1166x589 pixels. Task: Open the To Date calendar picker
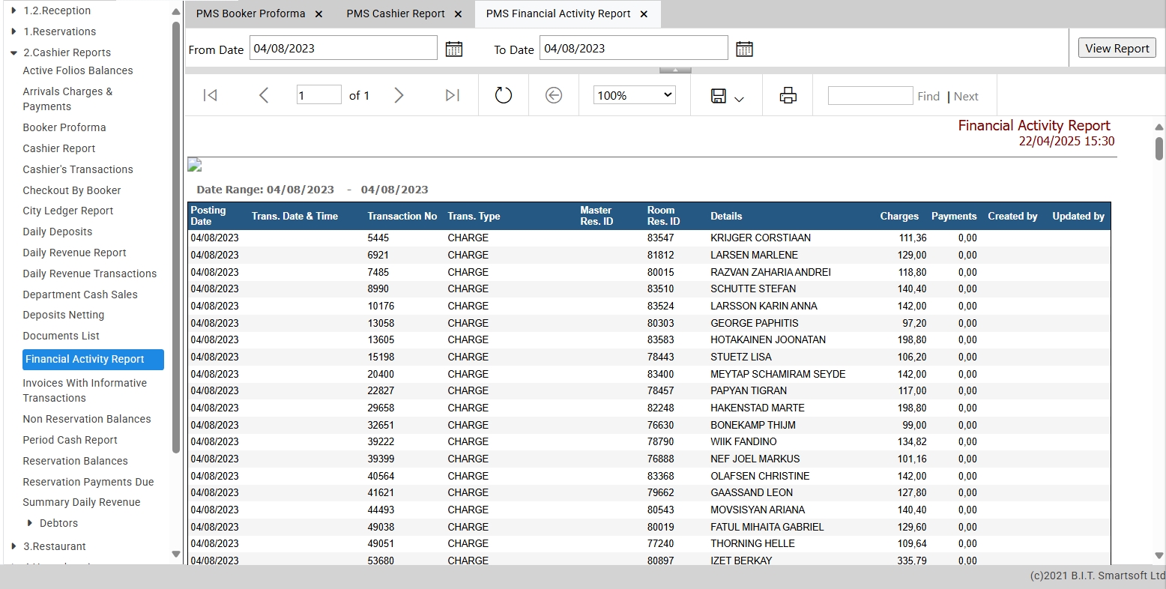click(744, 49)
